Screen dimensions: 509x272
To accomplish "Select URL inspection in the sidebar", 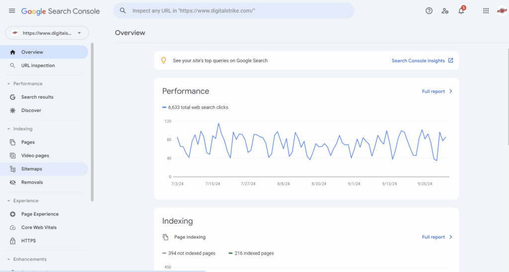I will [44, 66].
